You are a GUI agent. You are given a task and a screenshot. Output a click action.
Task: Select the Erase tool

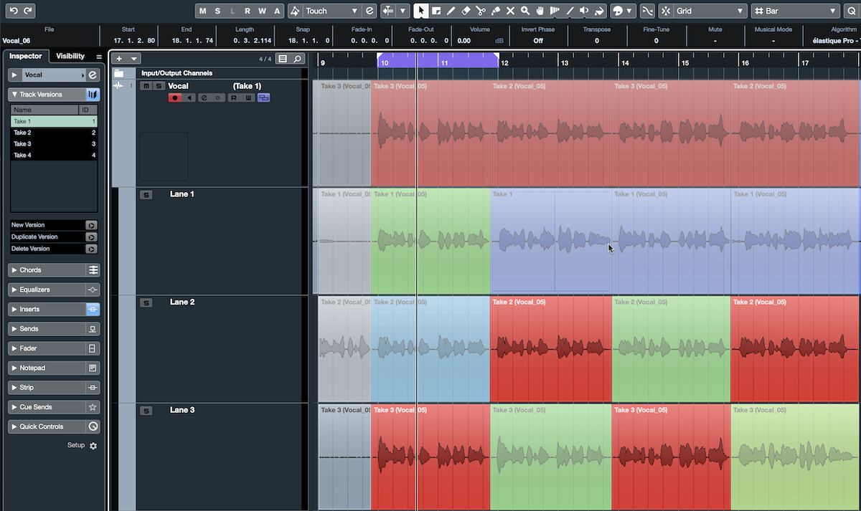pos(466,11)
